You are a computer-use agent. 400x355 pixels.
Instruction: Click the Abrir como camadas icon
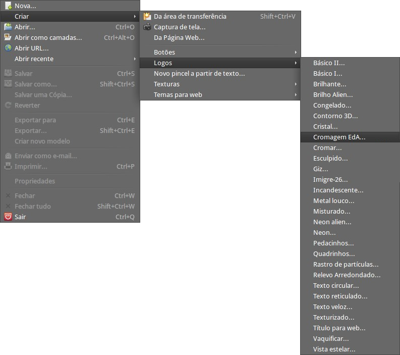[8, 37]
